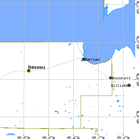Click the Williams city marker
Viewport: 139px width, 139px height.
(129, 85)
